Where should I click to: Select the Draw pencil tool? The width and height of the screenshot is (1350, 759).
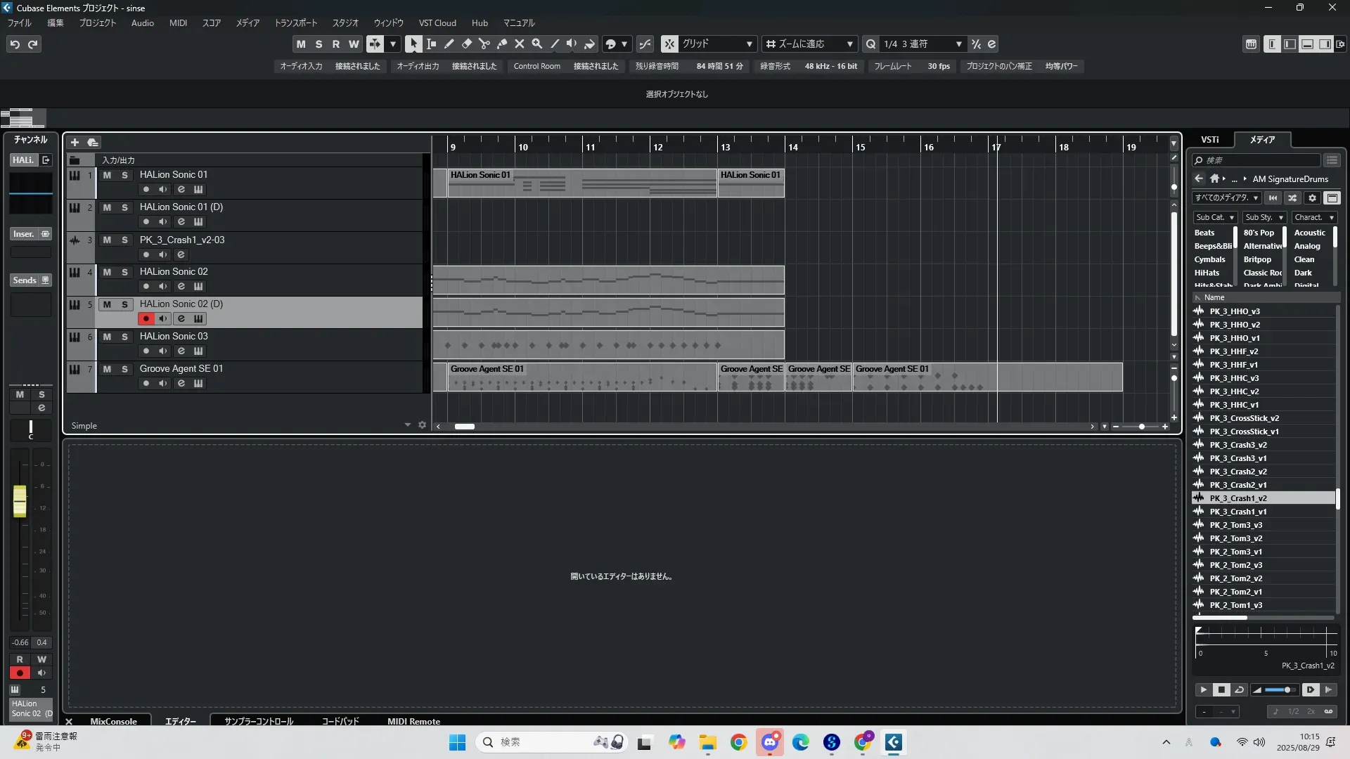[x=449, y=44]
